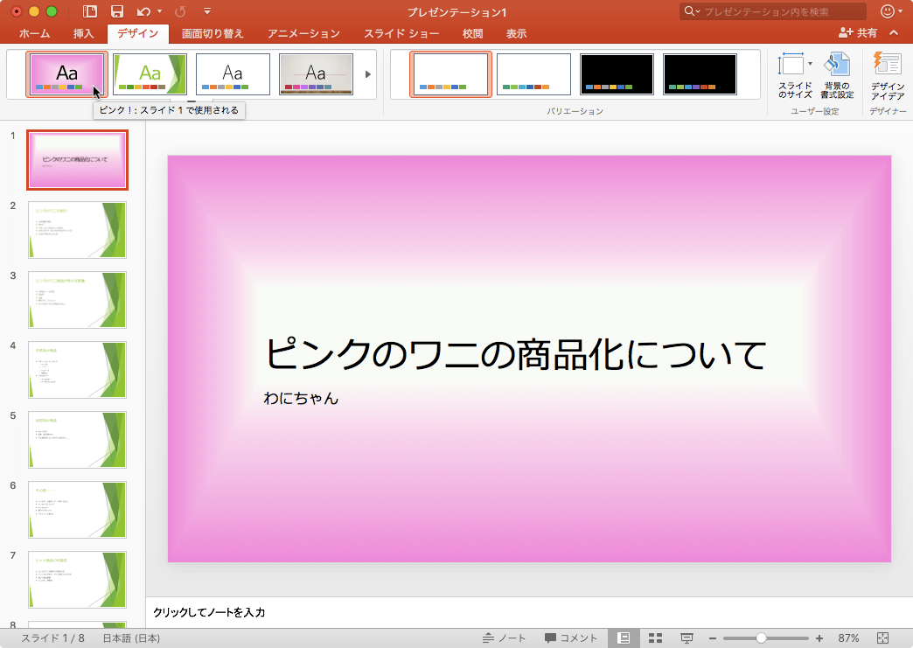This screenshot has width=913, height=648.
Task: Open Slide Size (スライドのサイズ) tool
Action: pyautogui.click(x=794, y=74)
